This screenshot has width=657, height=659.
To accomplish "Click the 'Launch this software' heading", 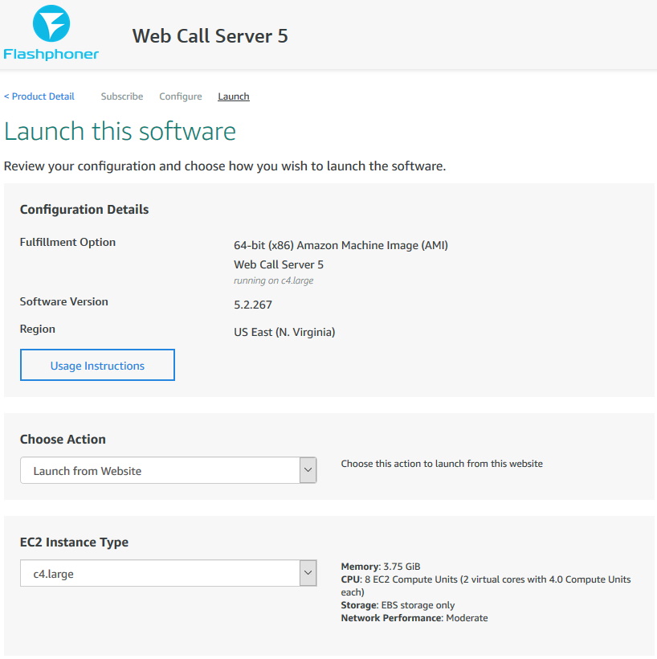I will pyautogui.click(x=120, y=132).
